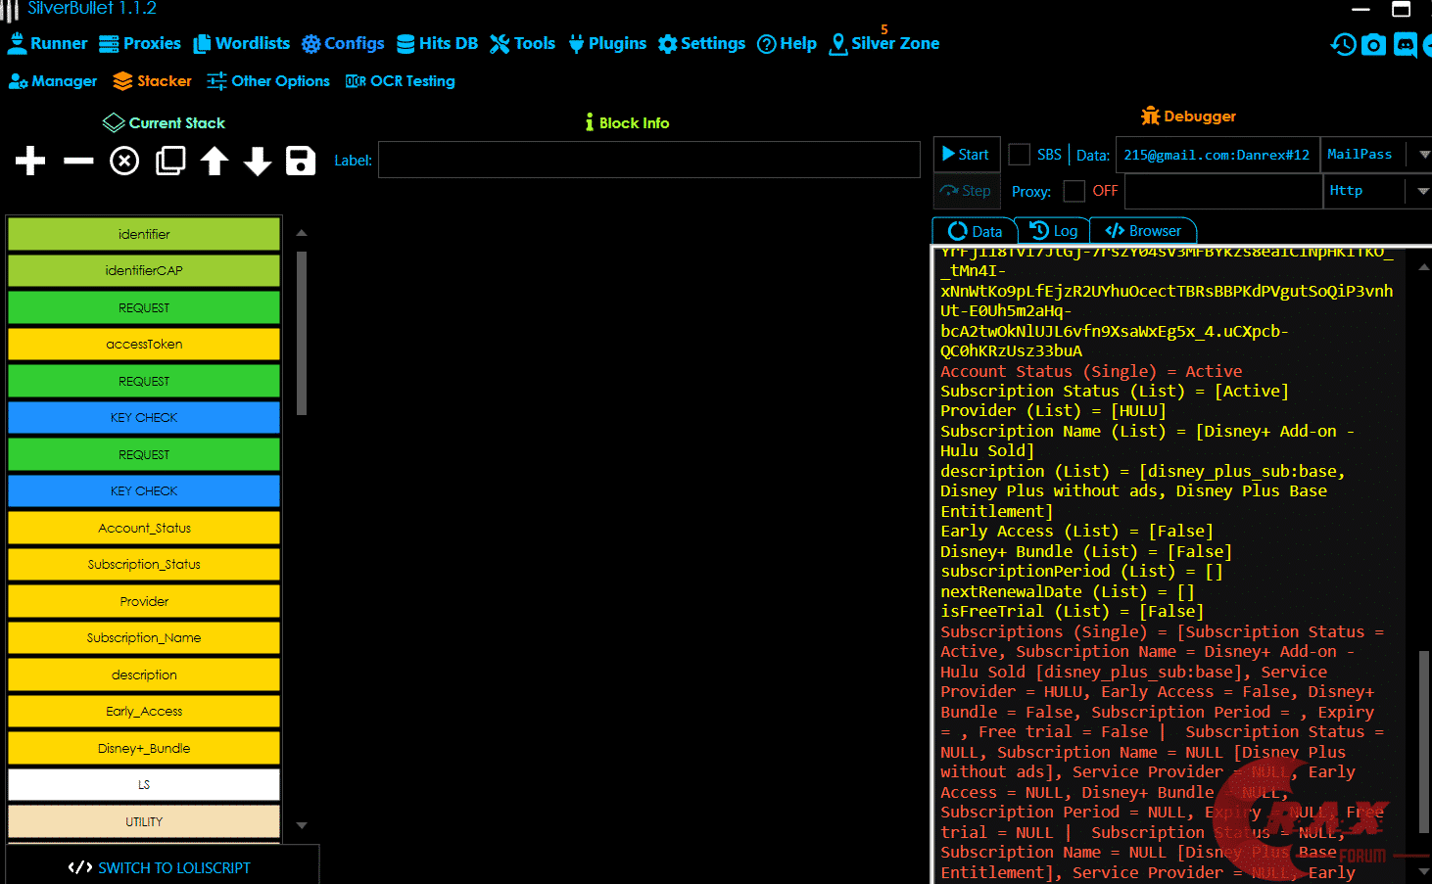Remove the selected block with the minus icon
1432x884 pixels.
pyautogui.click(x=78, y=161)
